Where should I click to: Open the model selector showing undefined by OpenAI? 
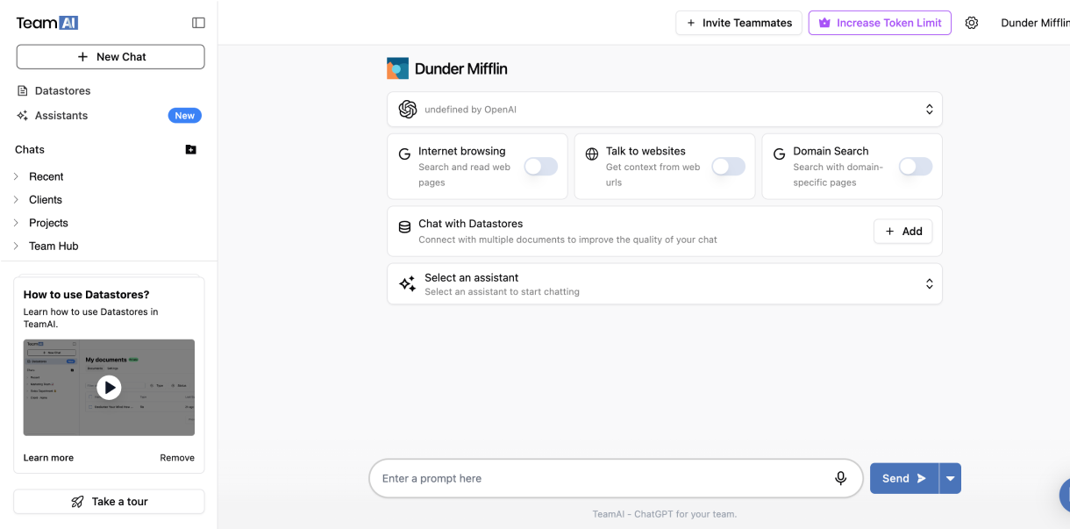(x=665, y=109)
